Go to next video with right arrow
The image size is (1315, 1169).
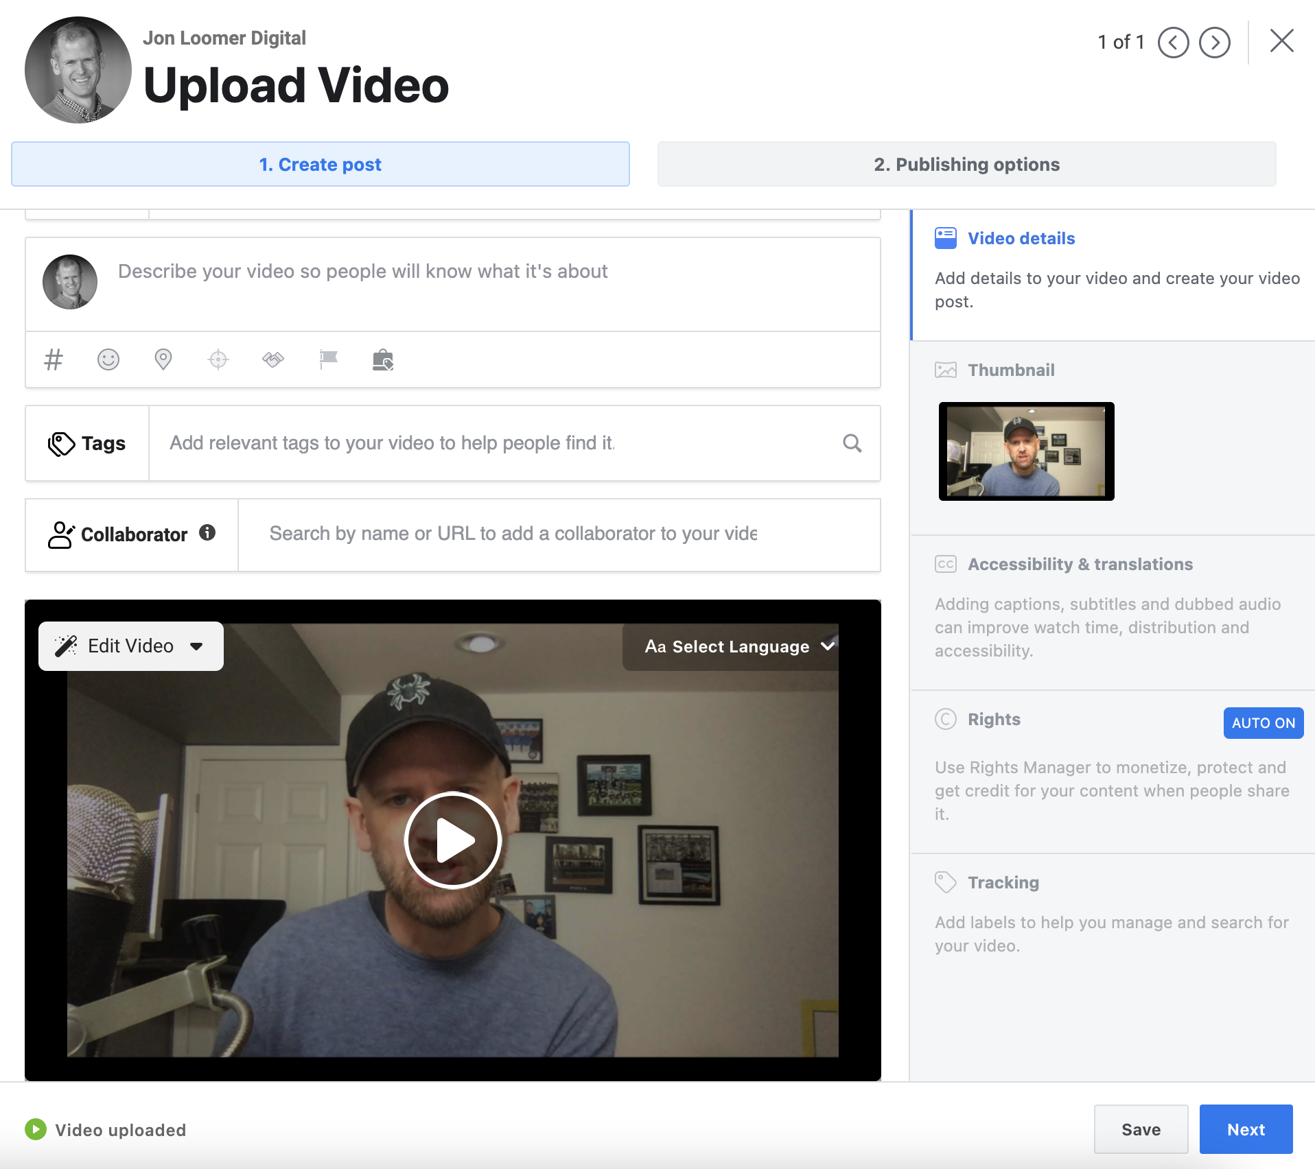pyautogui.click(x=1215, y=43)
